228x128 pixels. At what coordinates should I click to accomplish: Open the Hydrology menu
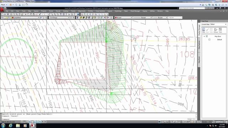tap(118, 11)
